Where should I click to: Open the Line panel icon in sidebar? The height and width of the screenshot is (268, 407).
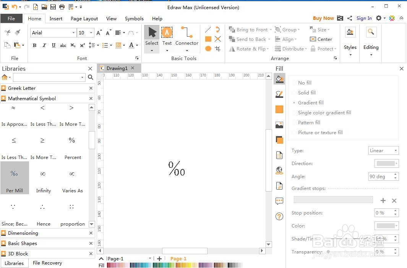pos(279,94)
